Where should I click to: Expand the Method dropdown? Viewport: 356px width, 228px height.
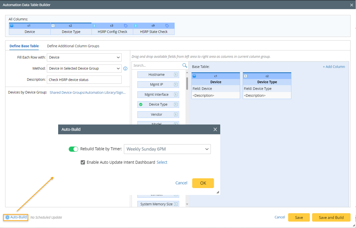click(84, 69)
